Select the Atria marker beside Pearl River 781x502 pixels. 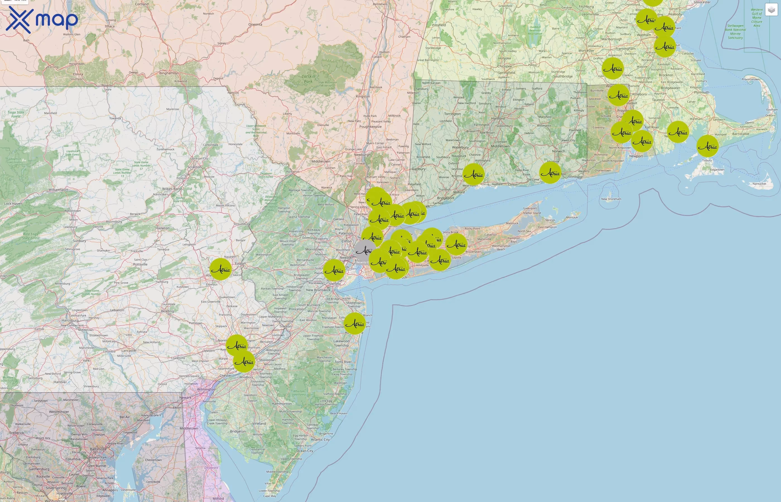[x=379, y=219]
